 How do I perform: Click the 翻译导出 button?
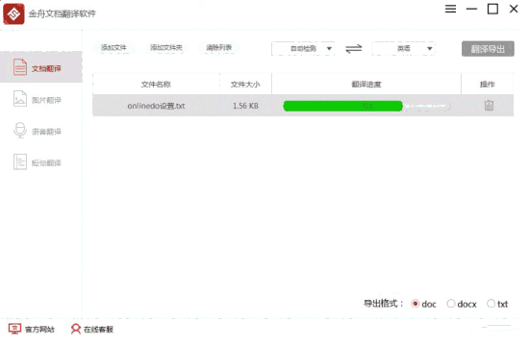(x=488, y=49)
